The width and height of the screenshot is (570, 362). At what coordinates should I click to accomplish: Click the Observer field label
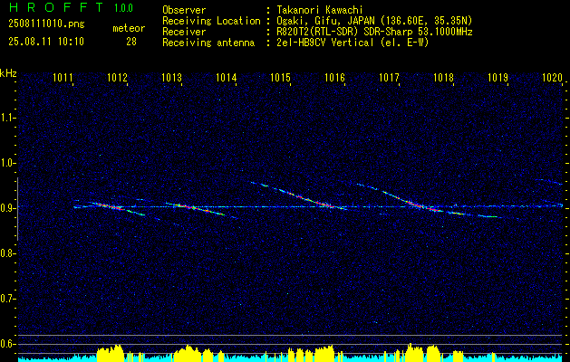tap(184, 10)
